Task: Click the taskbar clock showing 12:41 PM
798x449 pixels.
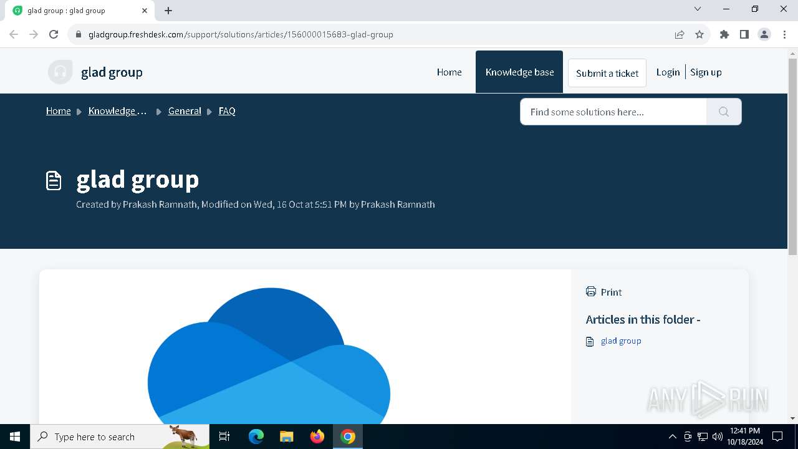Action: [745, 437]
